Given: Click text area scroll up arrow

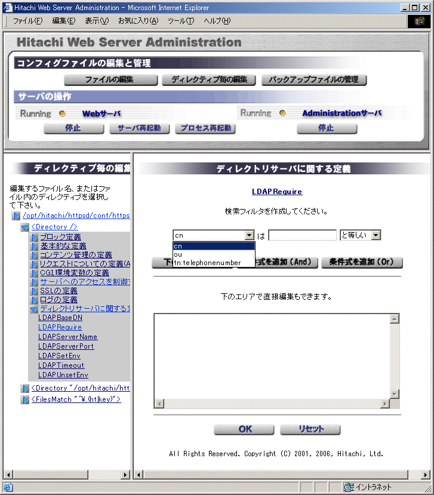Looking at the screenshot, I should 394,319.
